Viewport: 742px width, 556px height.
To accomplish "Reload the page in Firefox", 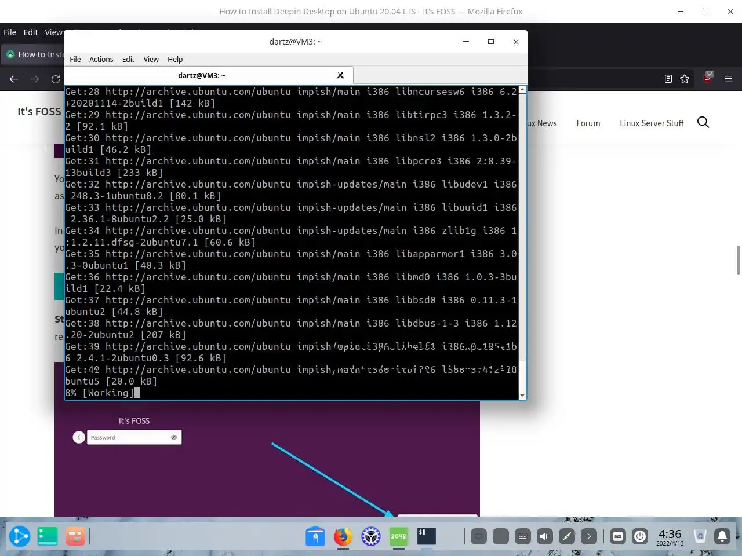I will point(56,79).
